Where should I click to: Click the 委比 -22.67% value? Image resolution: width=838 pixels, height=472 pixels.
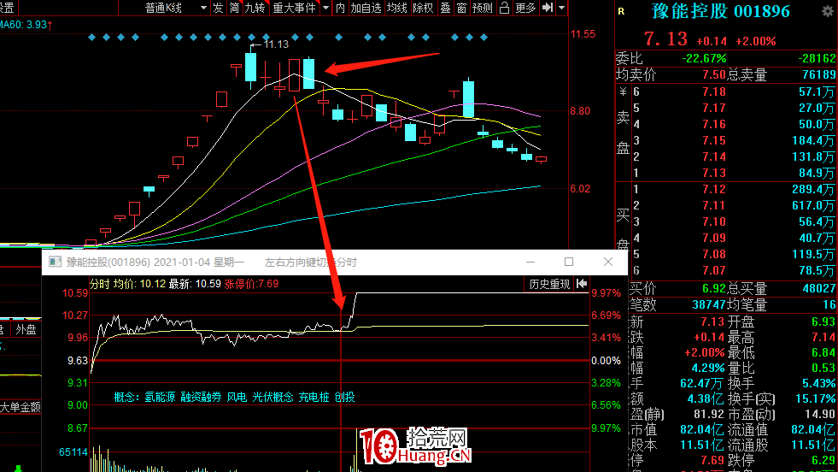705,58
